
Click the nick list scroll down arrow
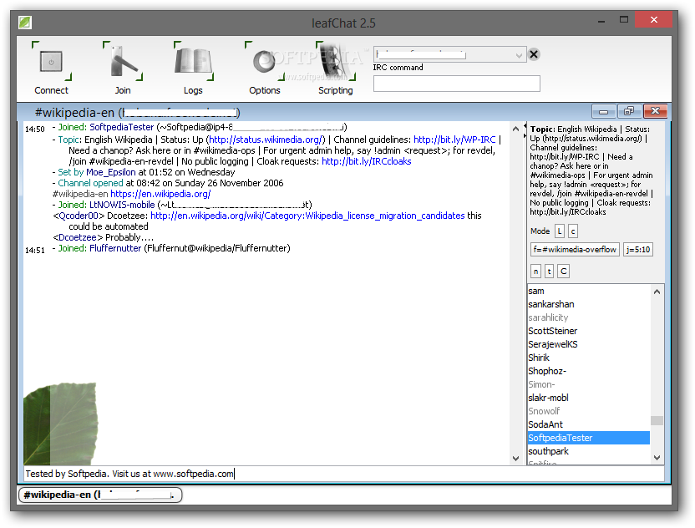pyautogui.click(x=657, y=458)
